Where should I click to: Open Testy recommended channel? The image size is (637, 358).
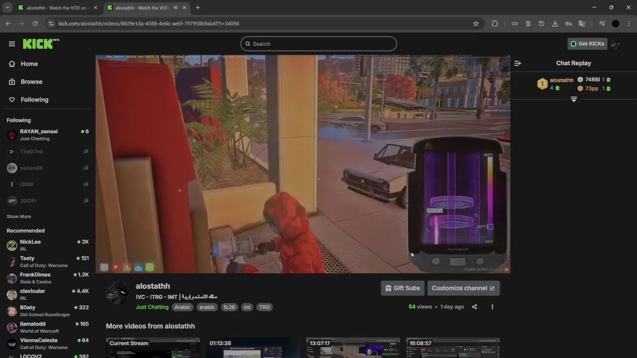pos(48,262)
